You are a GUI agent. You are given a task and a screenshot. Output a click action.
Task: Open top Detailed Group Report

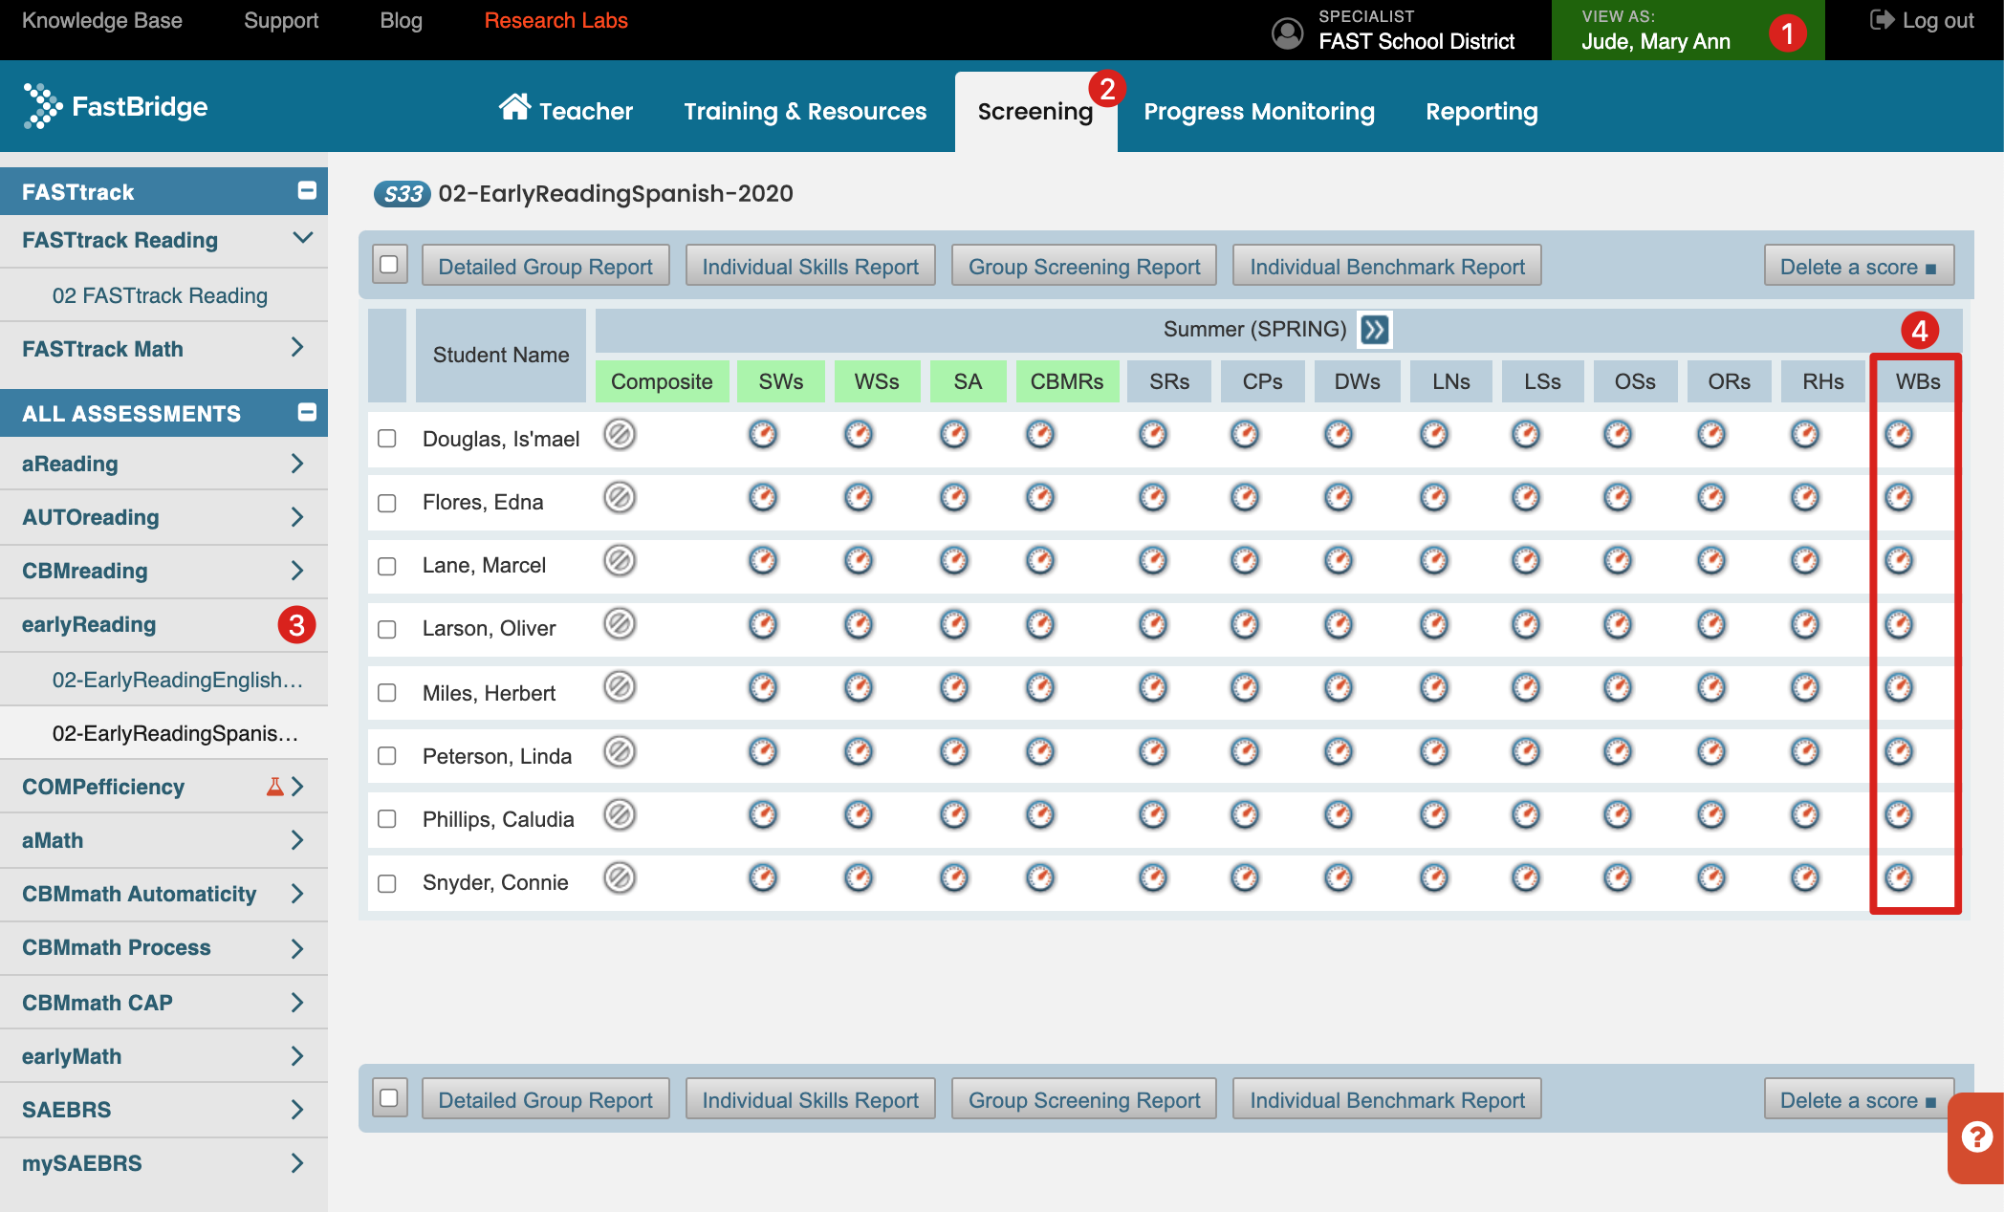545,266
